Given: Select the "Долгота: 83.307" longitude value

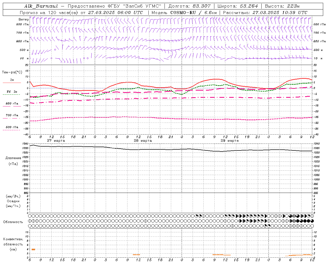Looking at the screenshot, I should point(190,6).
